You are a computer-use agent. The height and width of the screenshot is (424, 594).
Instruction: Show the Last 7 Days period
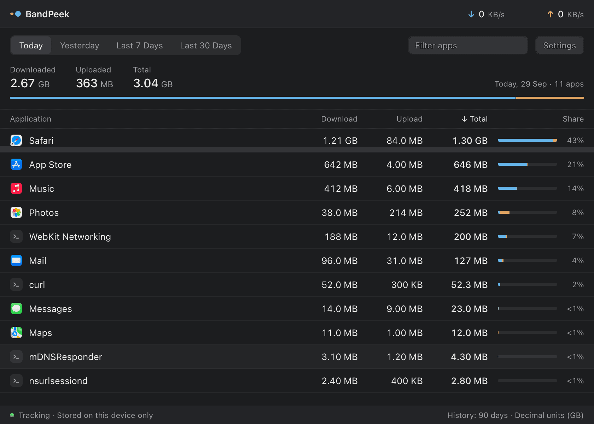click(140, 46)
